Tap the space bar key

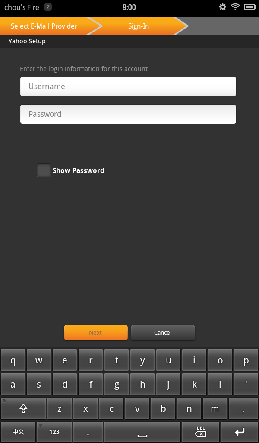tap(142, 432)
